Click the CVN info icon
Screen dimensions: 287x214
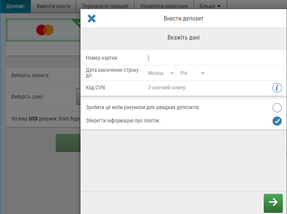[x=277, y=88]
